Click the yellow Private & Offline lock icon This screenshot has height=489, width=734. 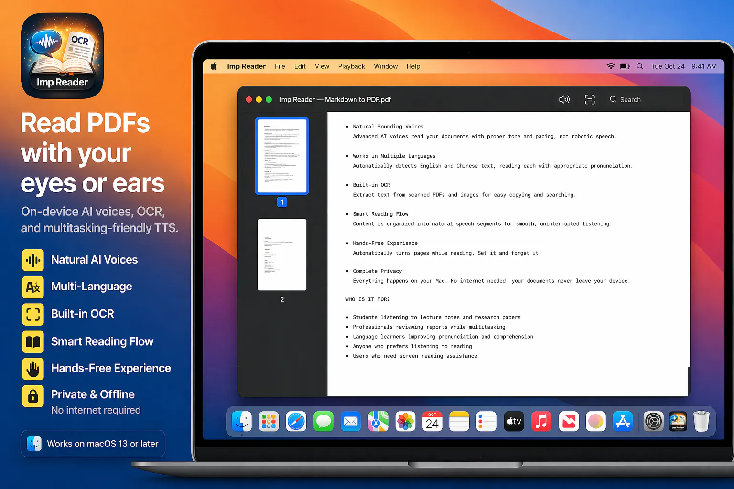(33, 396)
